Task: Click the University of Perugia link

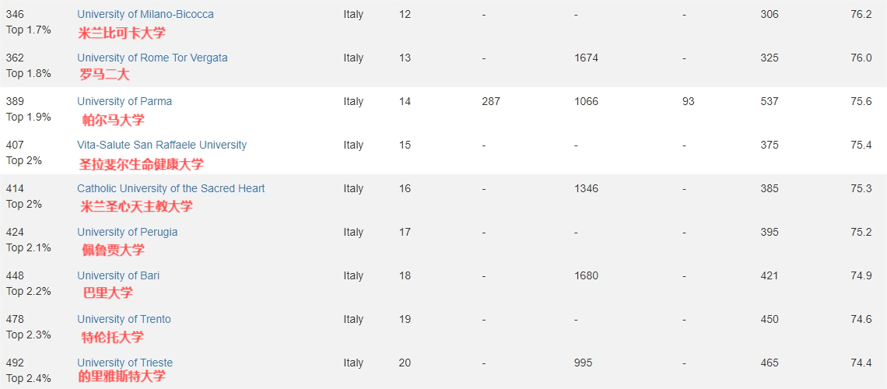Action: [x=128, y=232]
